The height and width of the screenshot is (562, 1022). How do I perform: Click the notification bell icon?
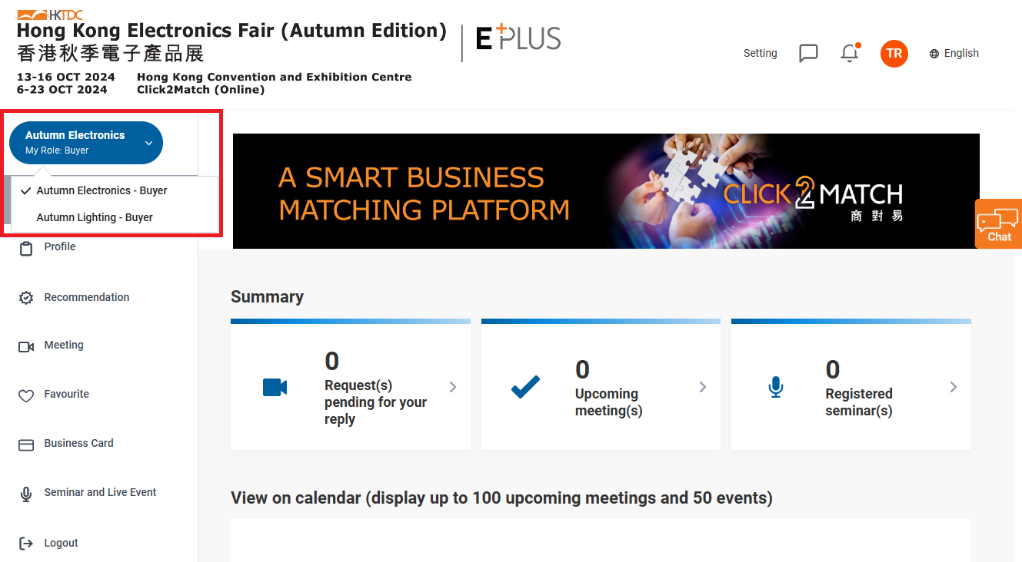click(x=850, y=53)
